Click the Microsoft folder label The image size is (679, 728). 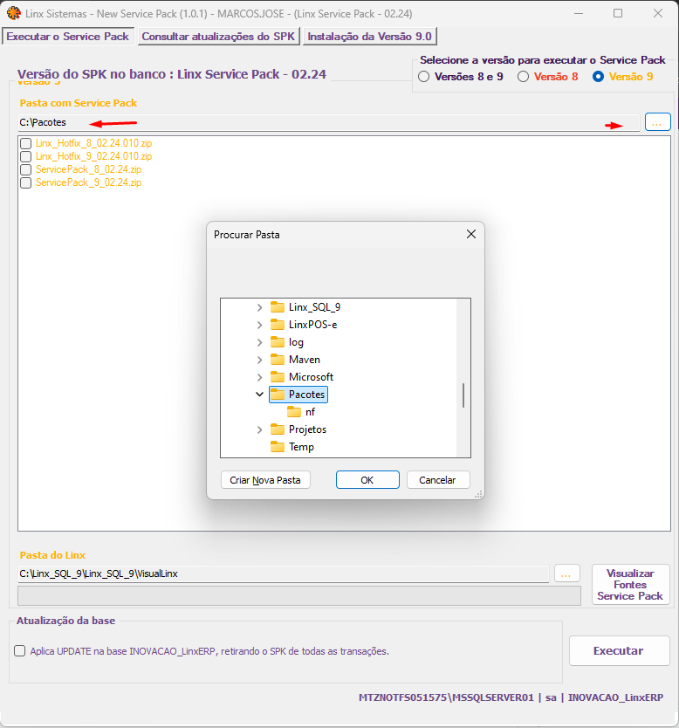click(311, 377)
